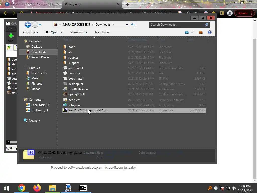Viewport: 257px width, 193px height.
Task: Open the Windows Start menu
Action: coord(7,188)
